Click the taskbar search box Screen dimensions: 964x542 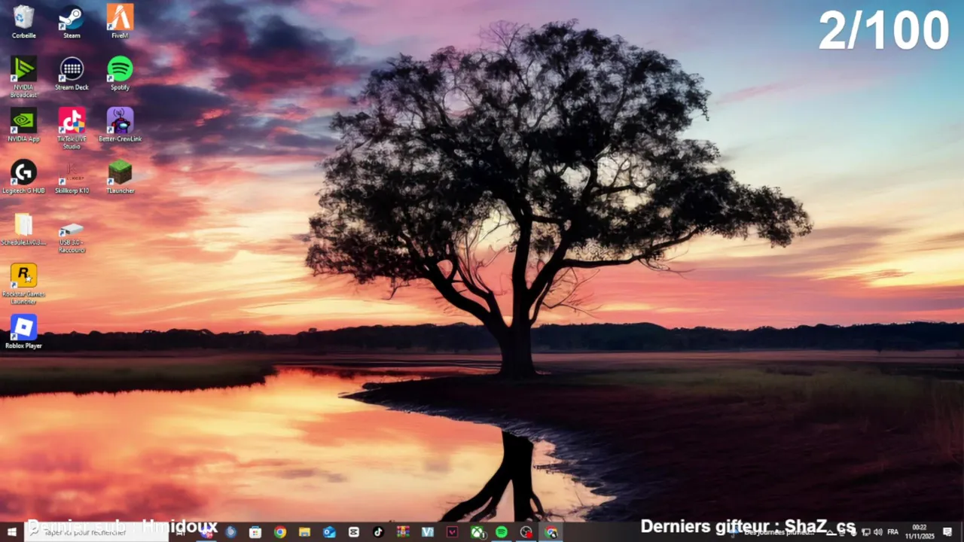(96, 532)
